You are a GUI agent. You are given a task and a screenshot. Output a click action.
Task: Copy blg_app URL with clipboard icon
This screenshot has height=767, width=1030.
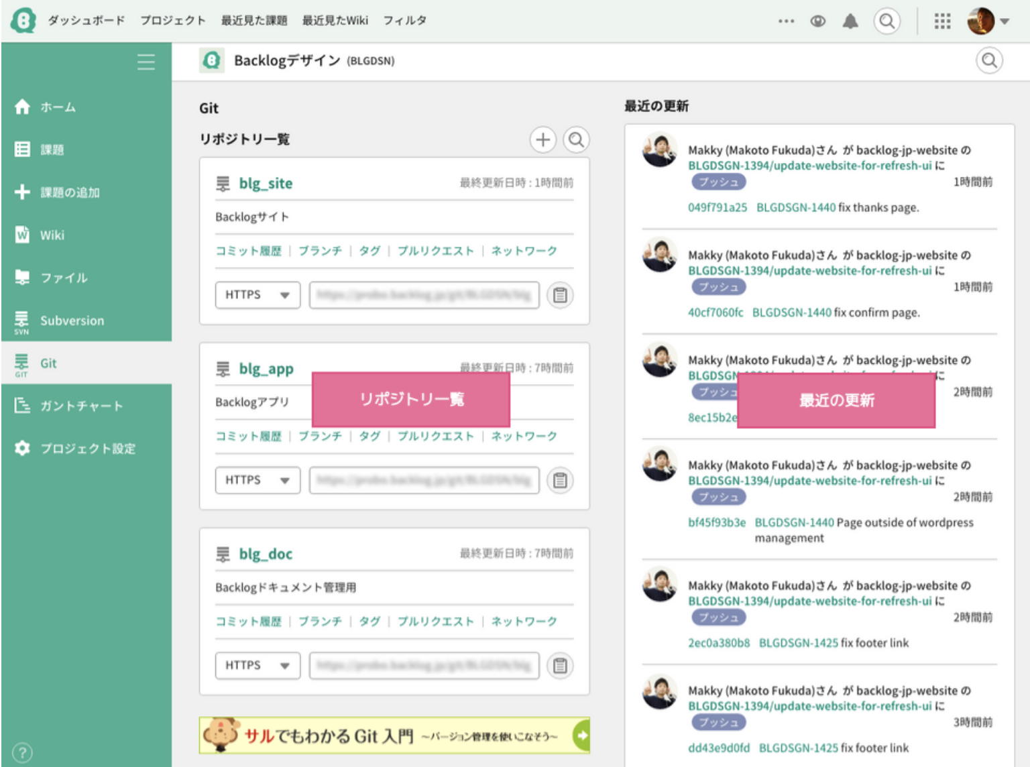(x=560, y=480)
